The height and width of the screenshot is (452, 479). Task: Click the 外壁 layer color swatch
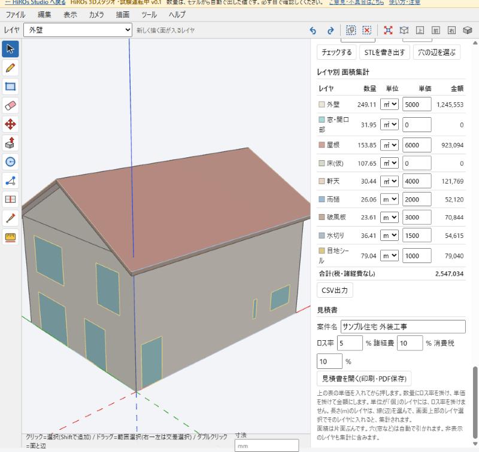[322, 104]
